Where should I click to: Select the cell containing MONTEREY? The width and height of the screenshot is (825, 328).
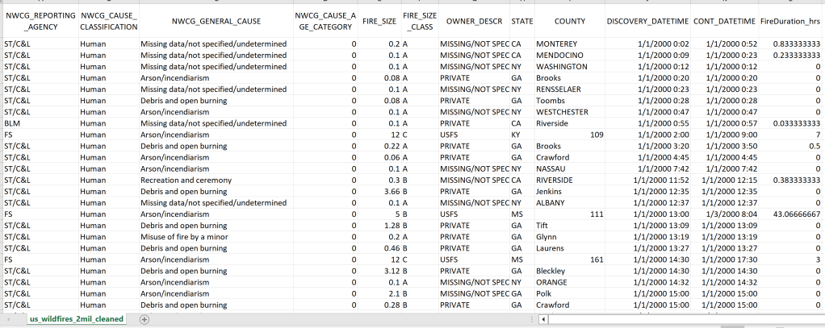pos(556,43)
